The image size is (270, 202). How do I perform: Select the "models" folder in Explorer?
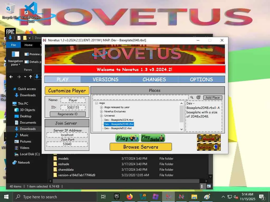tap(63, 159)
